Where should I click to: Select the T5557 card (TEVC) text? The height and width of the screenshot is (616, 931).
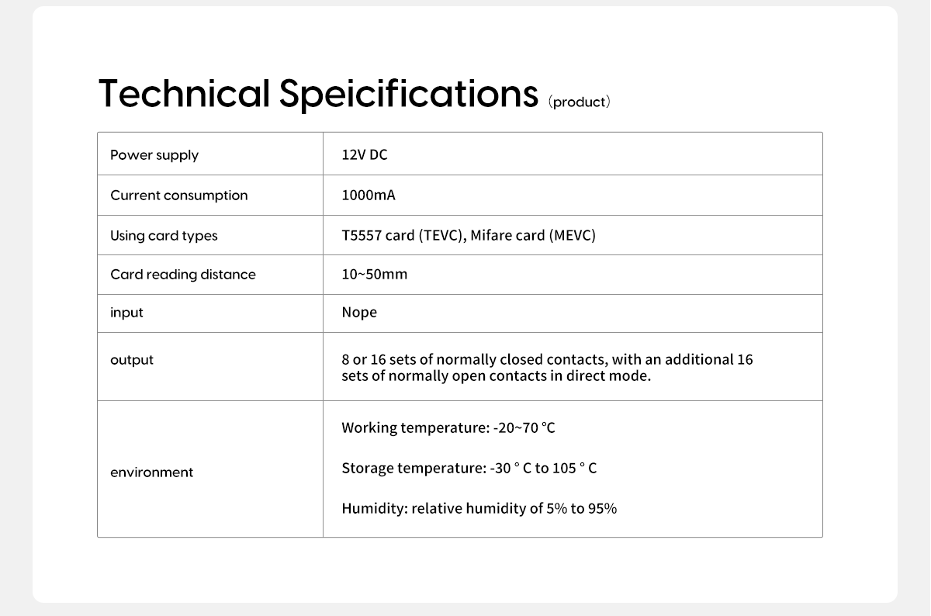[x=403, y=235]
